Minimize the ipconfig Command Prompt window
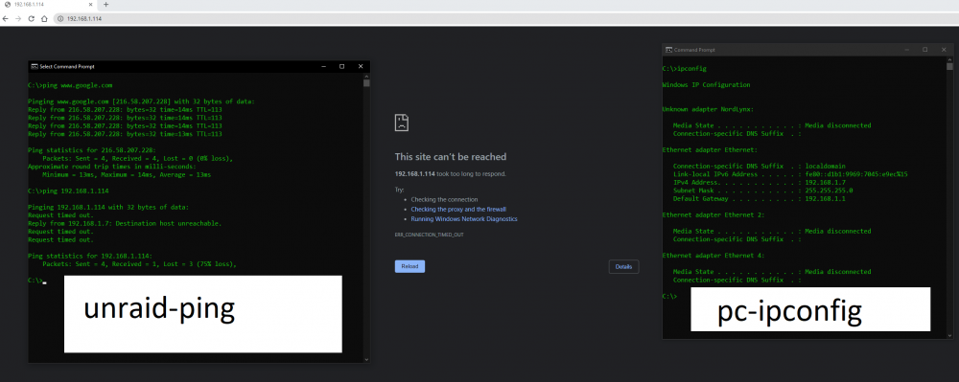This screenshot has height=382, width=959. tap(906, 50)
